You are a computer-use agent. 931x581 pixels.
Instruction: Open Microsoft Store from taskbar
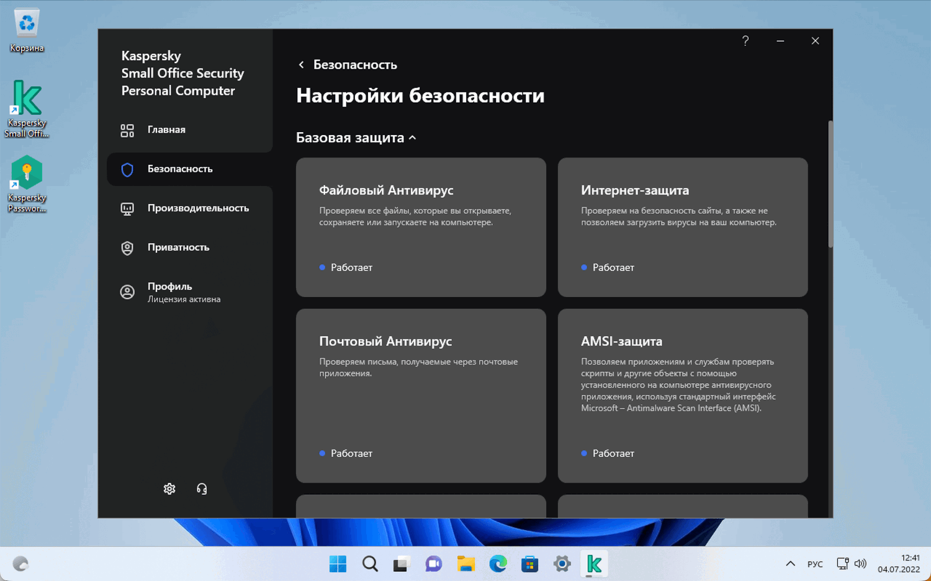pyautogui.click(x=529, y=564)
